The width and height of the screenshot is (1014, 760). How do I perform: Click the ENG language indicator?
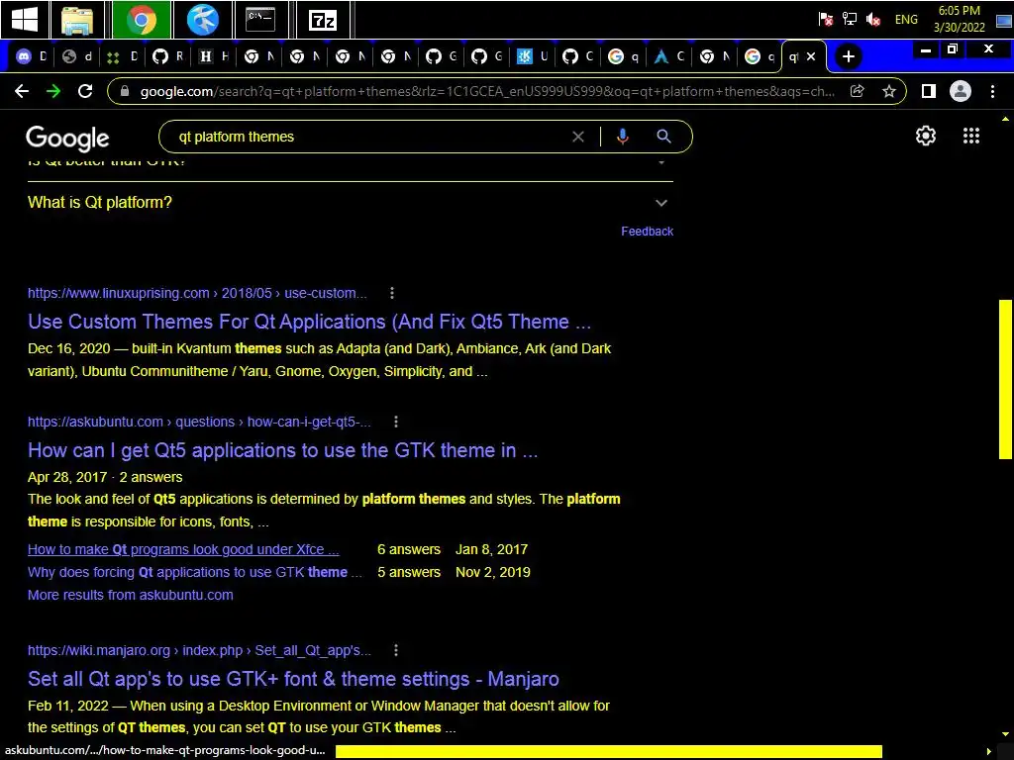[x=906, y=20]
